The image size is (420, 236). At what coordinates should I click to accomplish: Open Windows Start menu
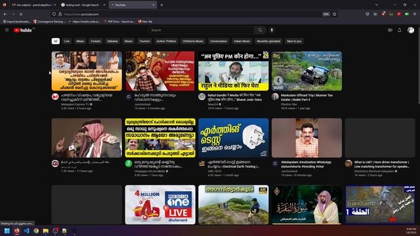pyautogui.click(x=7, y=231)
